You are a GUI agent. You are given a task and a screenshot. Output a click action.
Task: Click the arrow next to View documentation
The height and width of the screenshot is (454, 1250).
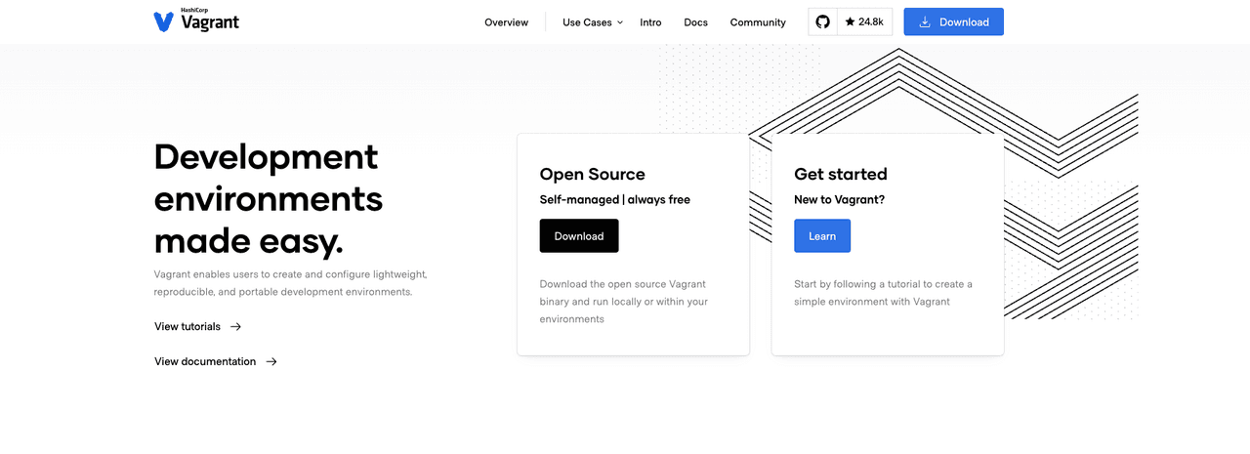271,361
